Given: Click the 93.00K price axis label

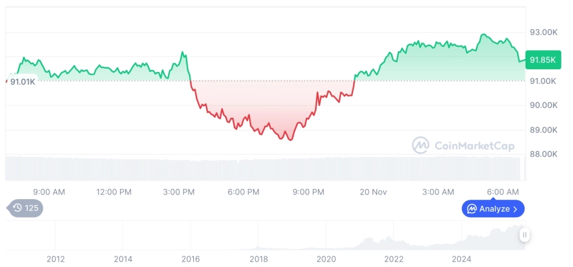Looking at the screenshot, I should pyautogui.click(x=543, y=32).
